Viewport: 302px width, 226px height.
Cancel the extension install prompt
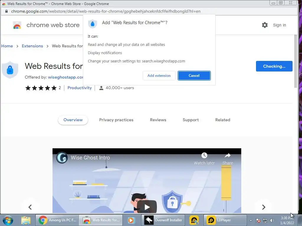pyautogui.click(x=194, y=76)
